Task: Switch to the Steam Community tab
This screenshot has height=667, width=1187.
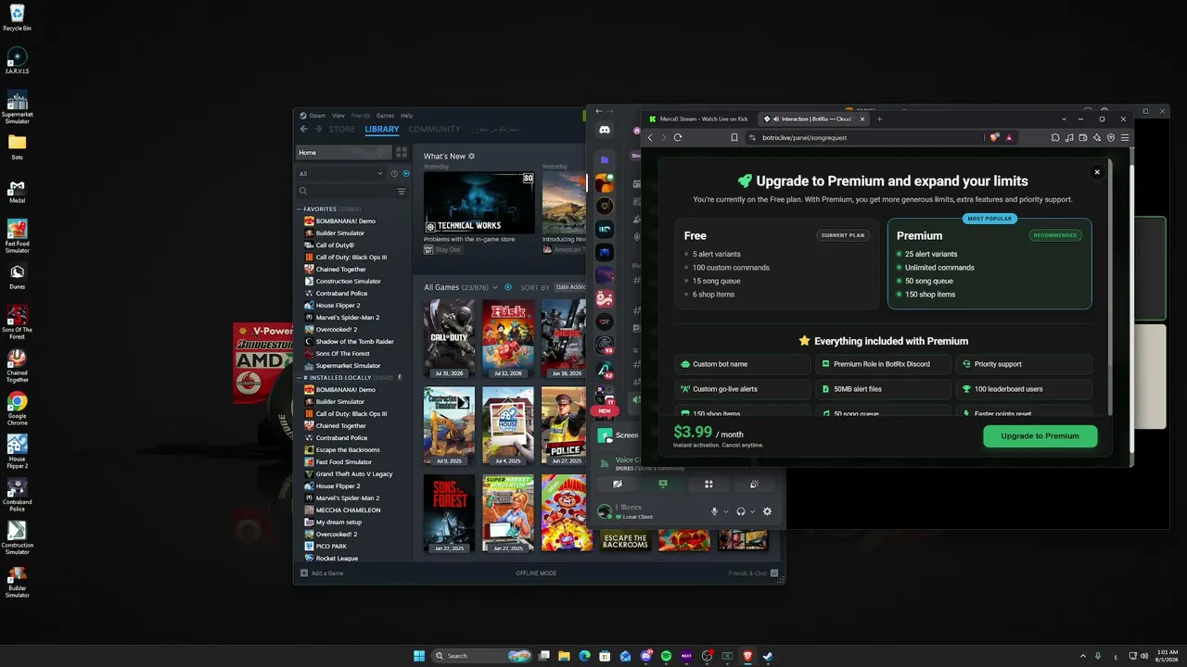Action: [x=434, y=130]
